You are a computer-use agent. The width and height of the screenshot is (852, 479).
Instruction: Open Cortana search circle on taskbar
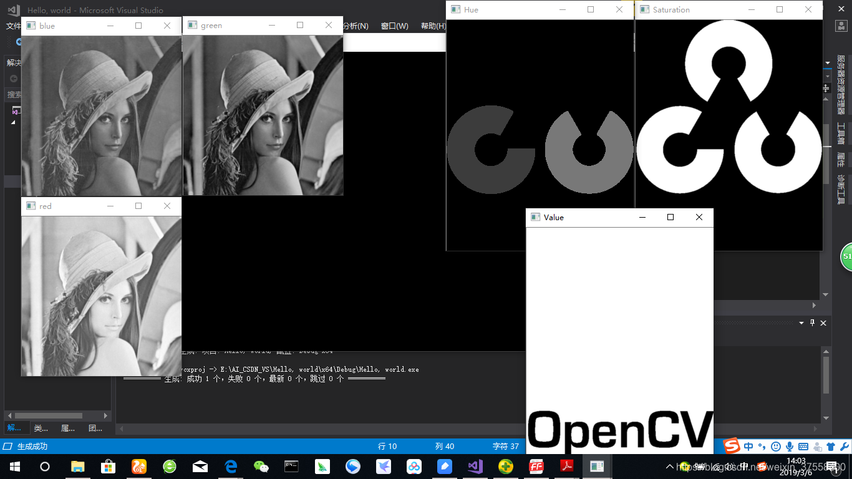coord(45,466)
